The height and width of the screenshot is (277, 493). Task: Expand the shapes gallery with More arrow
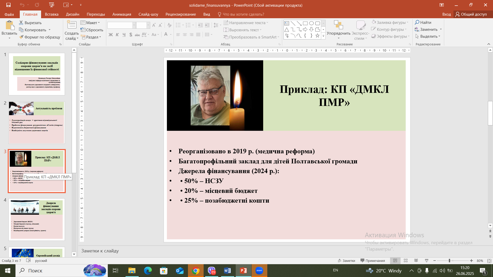(323, 36)
